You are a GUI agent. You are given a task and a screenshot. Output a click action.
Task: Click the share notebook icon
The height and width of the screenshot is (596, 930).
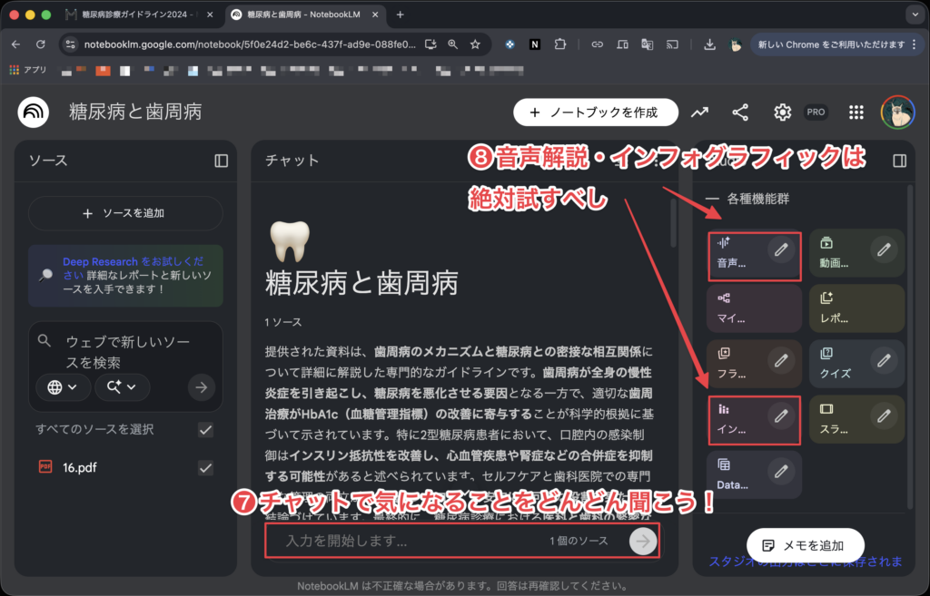pos(740,112)
